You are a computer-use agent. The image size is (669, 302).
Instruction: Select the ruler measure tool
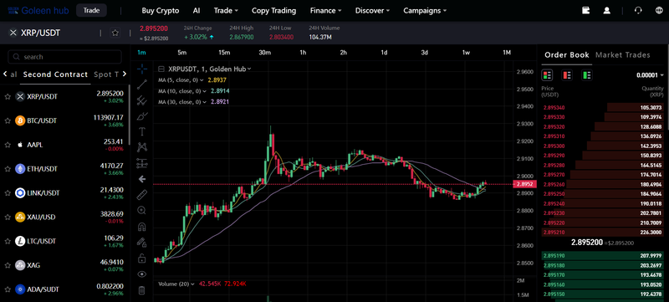coord(142,195)
